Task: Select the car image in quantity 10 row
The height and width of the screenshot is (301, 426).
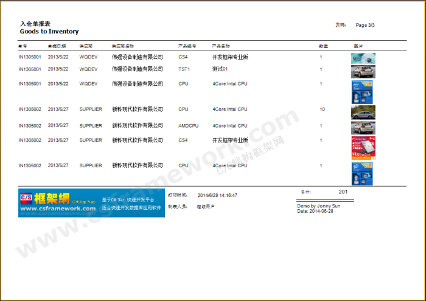Action: pos(363,111)
